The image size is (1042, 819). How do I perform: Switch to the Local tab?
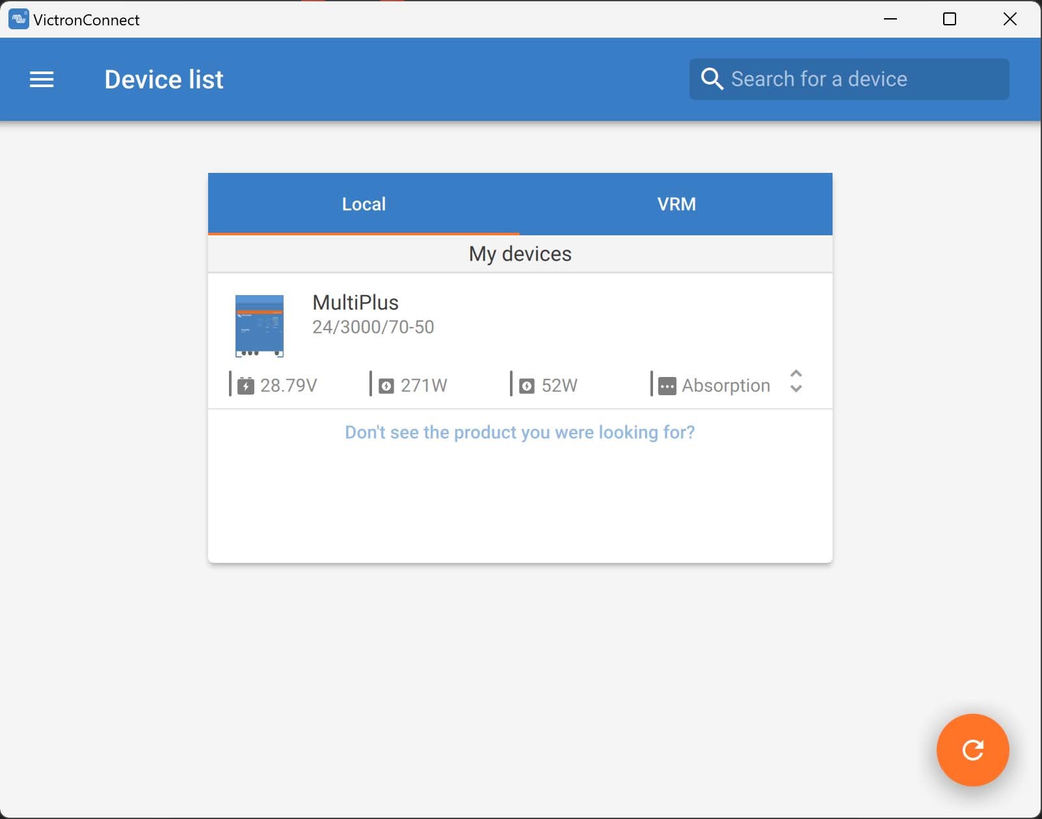tap(364, 204)
